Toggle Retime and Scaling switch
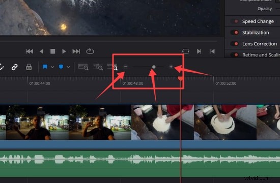This screenshot has height=183, width=280. 235,55
